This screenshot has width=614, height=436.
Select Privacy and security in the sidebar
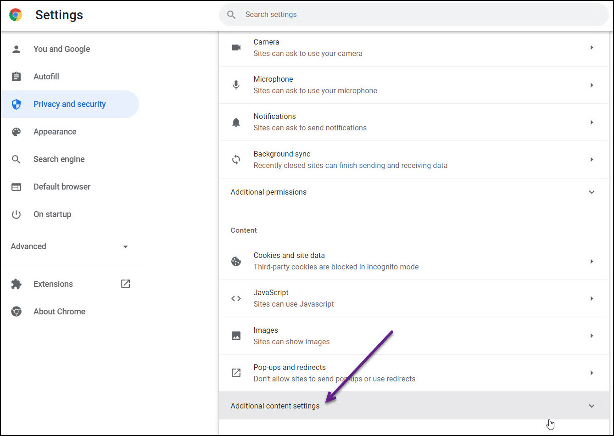tap(70, 104)
